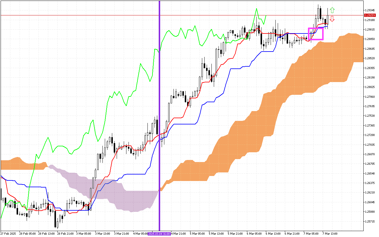
Task: Click the 1.27530 price axis label
Action: tap(370, 116)
